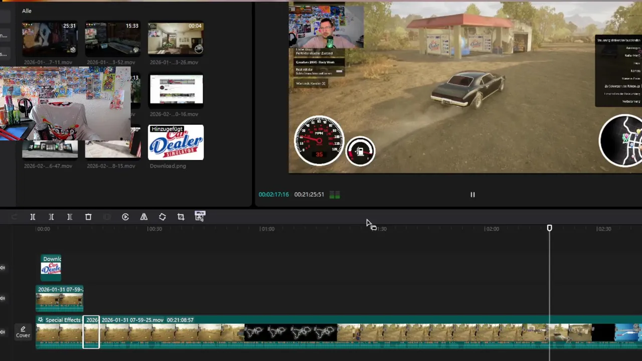Click the Reverse playback tool icon
The width and height of the screenshot is (642, 361).
[x=125, y=217]
